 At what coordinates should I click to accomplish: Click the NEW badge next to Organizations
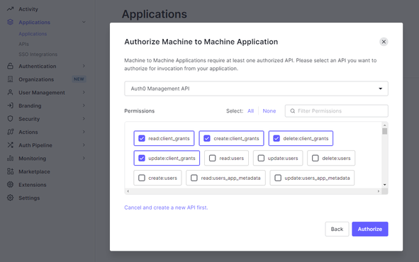[x=79, y=79]
